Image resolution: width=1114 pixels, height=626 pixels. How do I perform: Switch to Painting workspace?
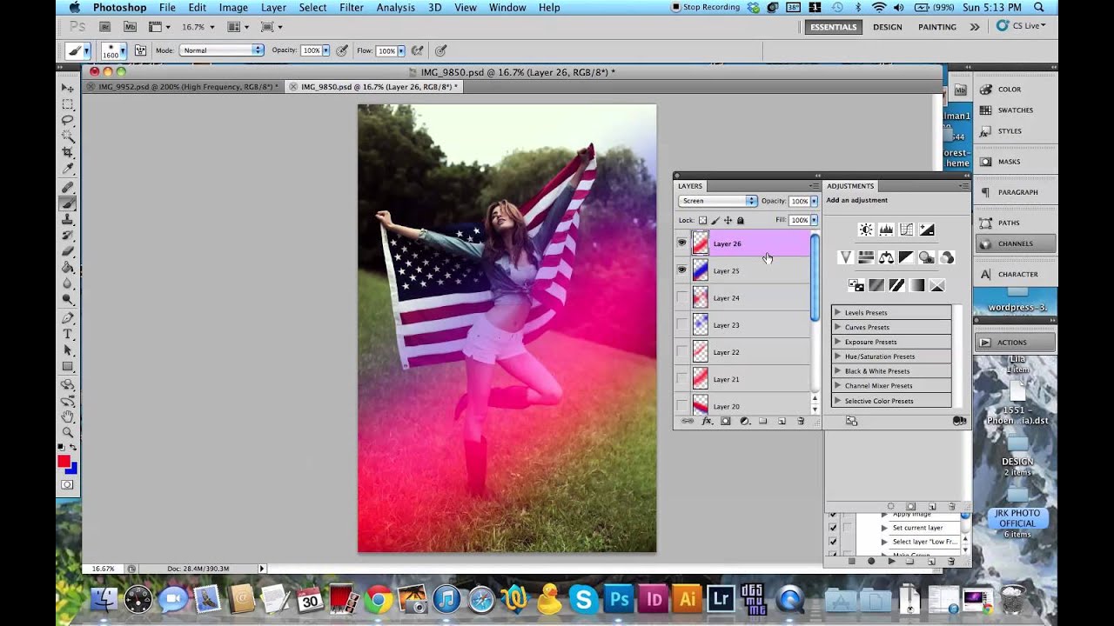pos(937,27)
